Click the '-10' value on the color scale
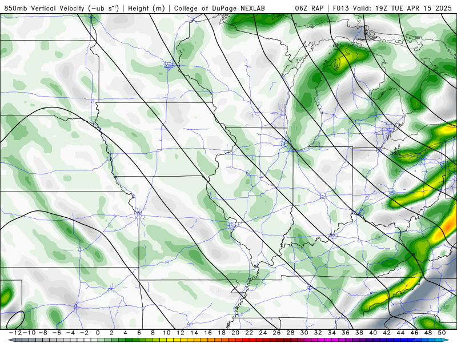Viewport: 457px width, 343px height. (29, 333)
